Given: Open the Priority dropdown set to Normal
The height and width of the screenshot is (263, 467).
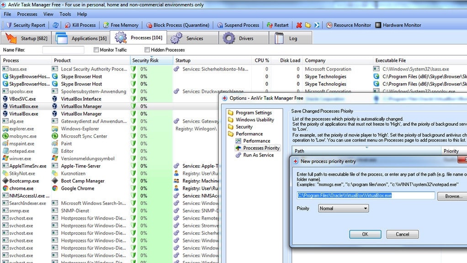Looking at the screenshot, I should pos(343,209).
